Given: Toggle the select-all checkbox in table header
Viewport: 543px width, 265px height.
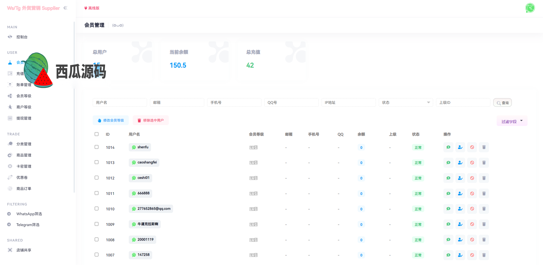Looking at the screenshot, I should [97, 134].
